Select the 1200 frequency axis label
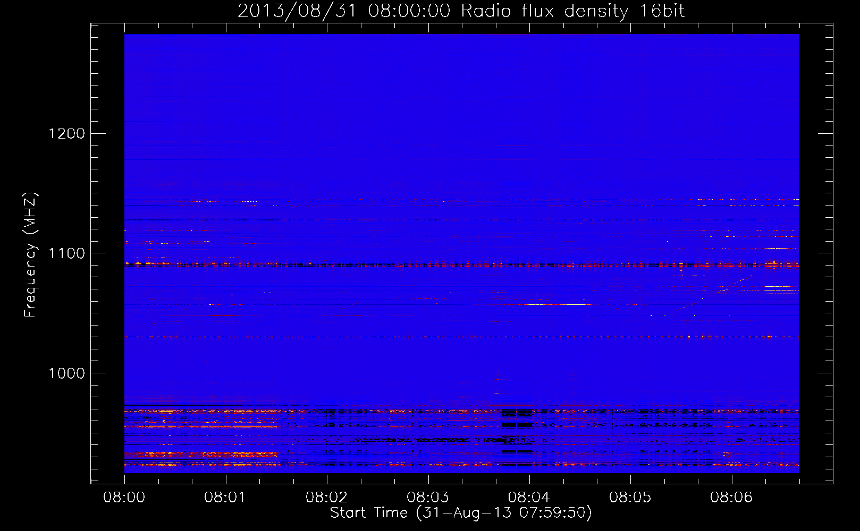Screen dimensions: 860x531 click(x=66, y=133)
